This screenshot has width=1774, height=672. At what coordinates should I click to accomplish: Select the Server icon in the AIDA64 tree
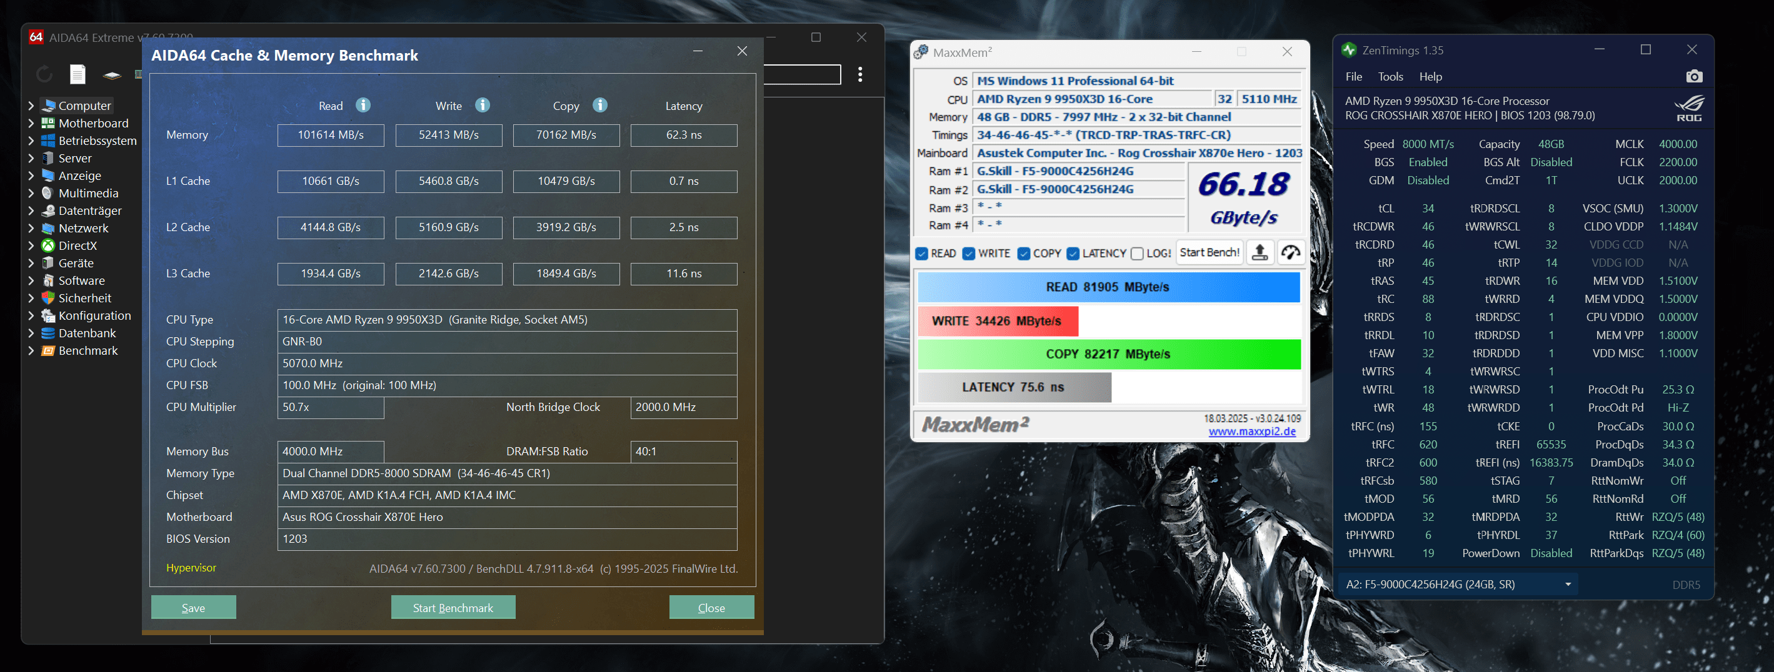point(48,158)
